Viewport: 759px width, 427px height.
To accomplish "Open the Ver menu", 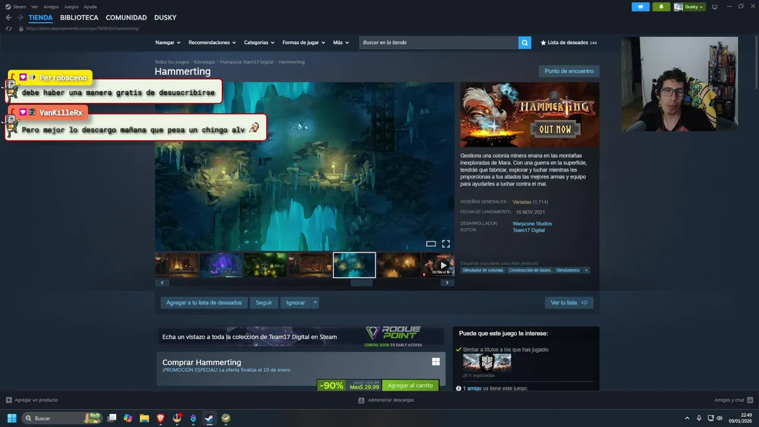I will [34, 7].
